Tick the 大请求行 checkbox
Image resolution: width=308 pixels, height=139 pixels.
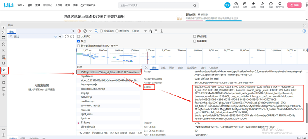coord(79,36)
